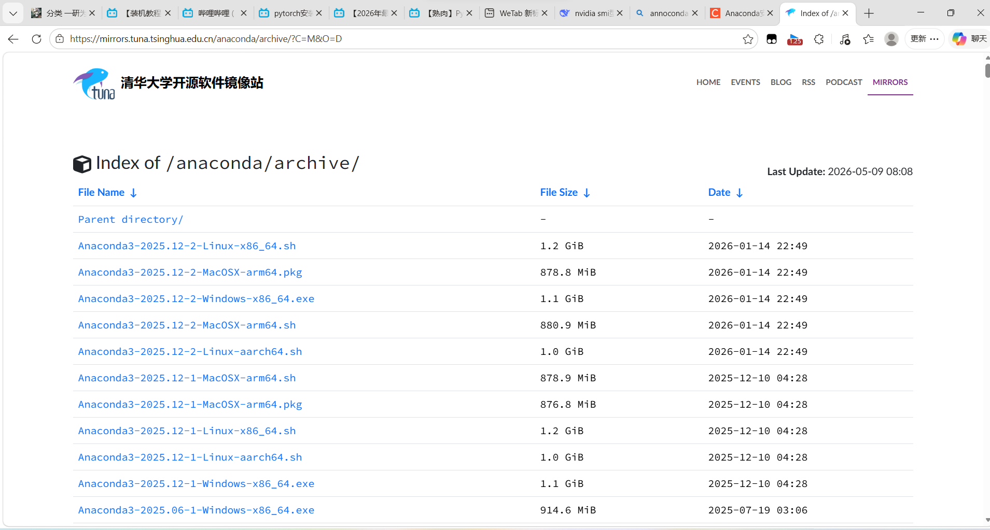Close the current Index of tab
This screenshot has height=530, width=990.
pos(845,13)
